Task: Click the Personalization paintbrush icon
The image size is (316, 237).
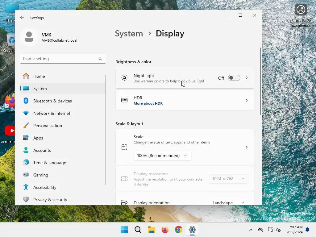Action: [x=26, y=125]
